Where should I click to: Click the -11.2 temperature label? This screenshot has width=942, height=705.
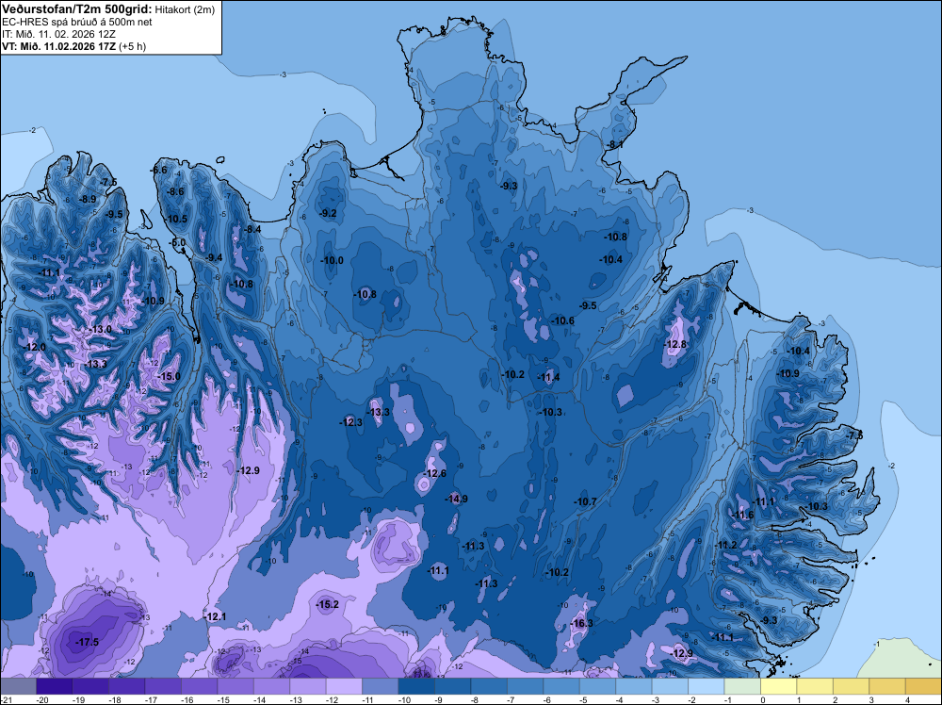tap(725, 545)
